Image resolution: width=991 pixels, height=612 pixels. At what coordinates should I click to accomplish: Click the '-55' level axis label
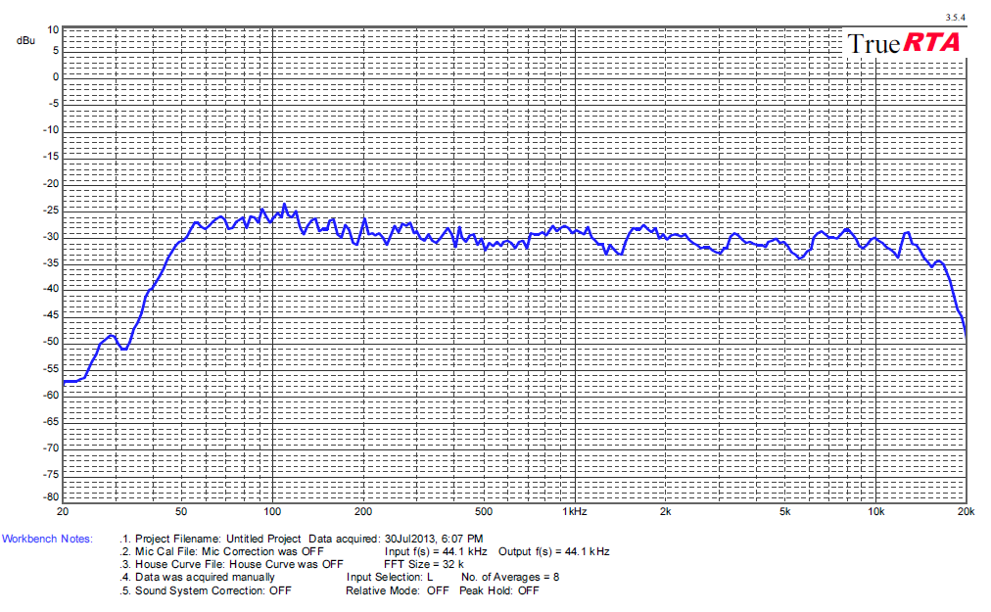click(51, 368)
